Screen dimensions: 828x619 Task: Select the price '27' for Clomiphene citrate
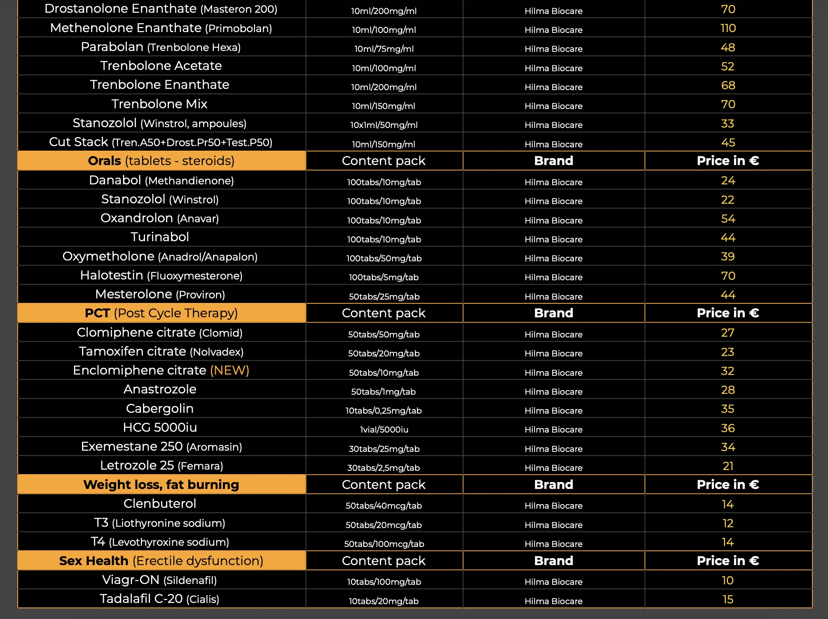pyautogui.click(x=728, y=333)
